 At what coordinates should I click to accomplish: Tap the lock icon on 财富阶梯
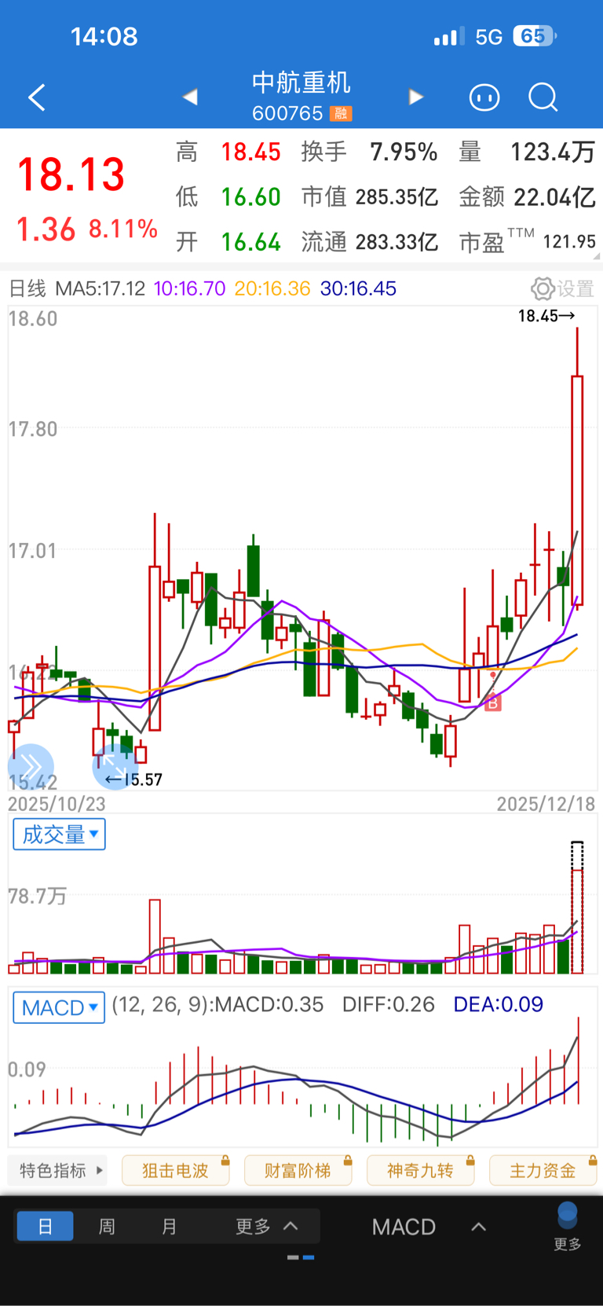348,1160
